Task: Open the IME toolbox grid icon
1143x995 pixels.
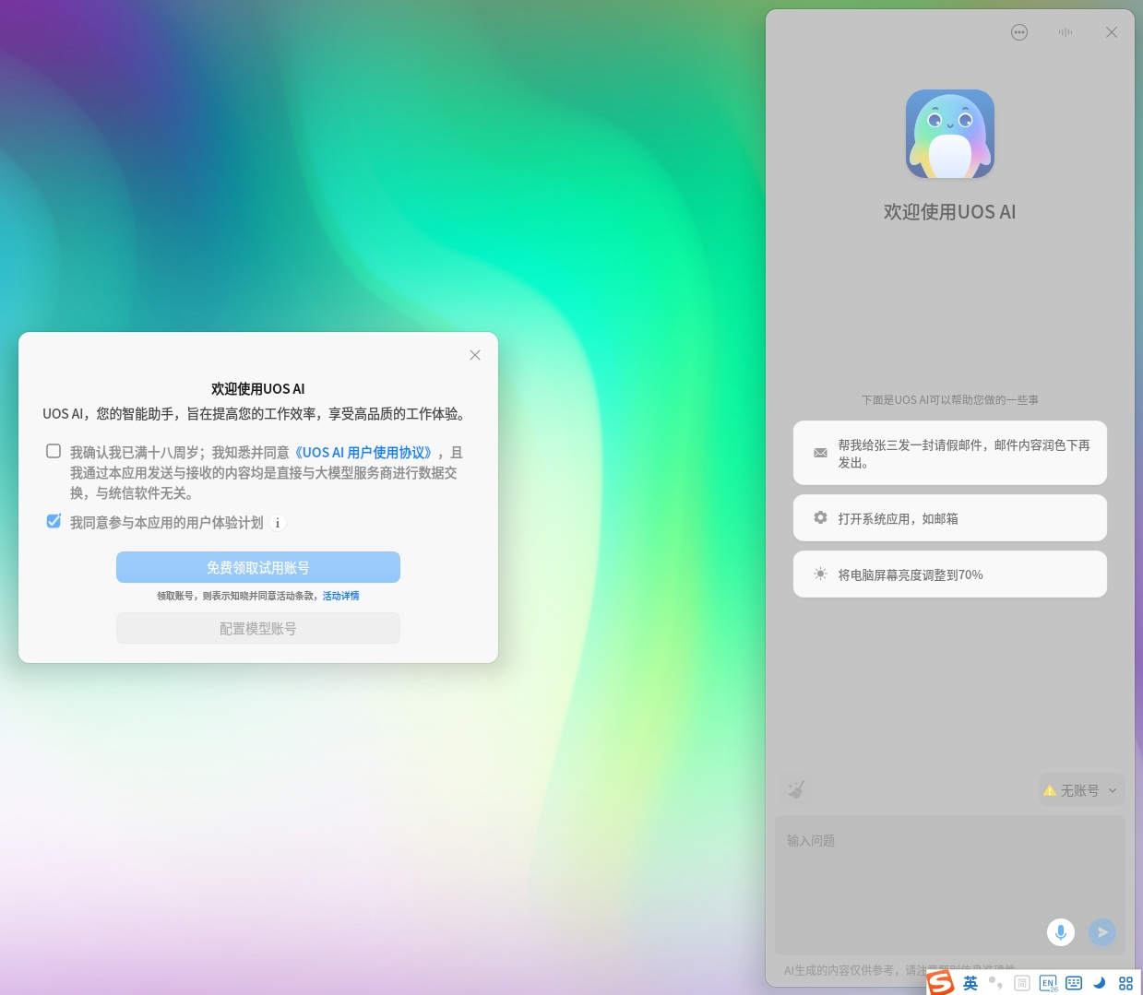Action: tap(1125, 984)
